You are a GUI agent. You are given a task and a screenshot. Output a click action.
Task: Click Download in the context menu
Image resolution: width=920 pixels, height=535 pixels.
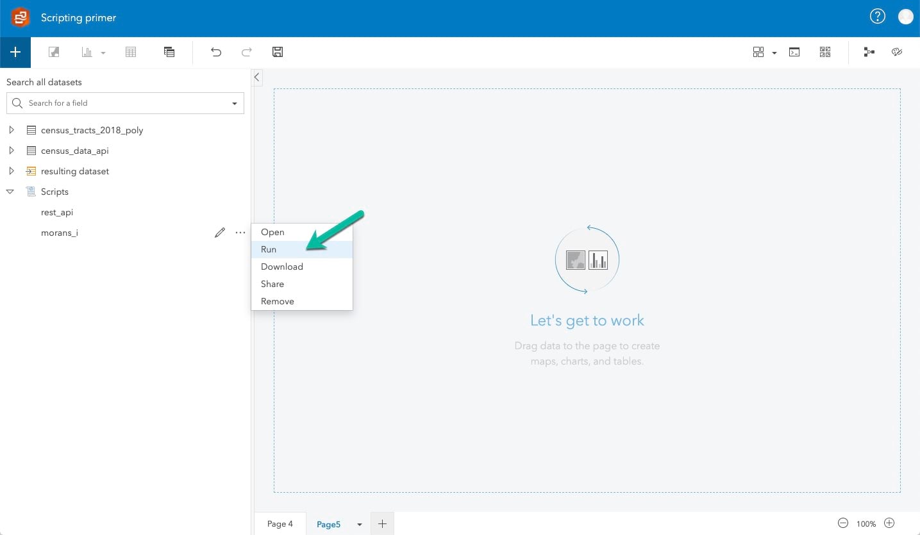pos(281,267)
